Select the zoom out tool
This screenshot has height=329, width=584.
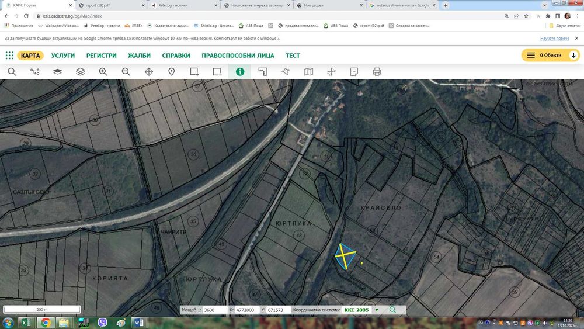[126, 72]
